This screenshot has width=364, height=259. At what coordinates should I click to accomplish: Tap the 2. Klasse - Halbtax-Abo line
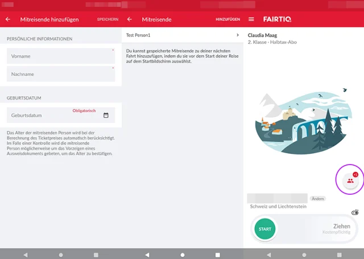pos(272,42)
